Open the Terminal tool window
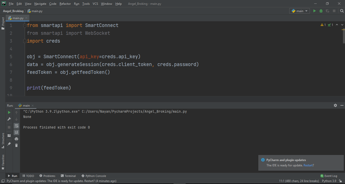Image resolution: width=345 pixels, height=184 pixels. [x=68, y=176]
